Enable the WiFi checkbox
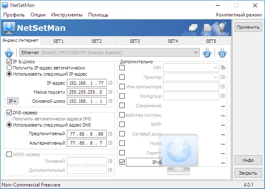265x189 pixels. [122, 68]
